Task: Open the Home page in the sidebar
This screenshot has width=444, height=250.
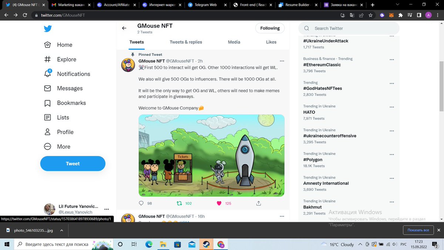Action: click(x=58, y=45)
